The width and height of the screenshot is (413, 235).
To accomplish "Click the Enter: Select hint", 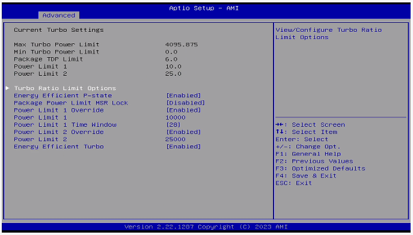I will coord(302,139).
